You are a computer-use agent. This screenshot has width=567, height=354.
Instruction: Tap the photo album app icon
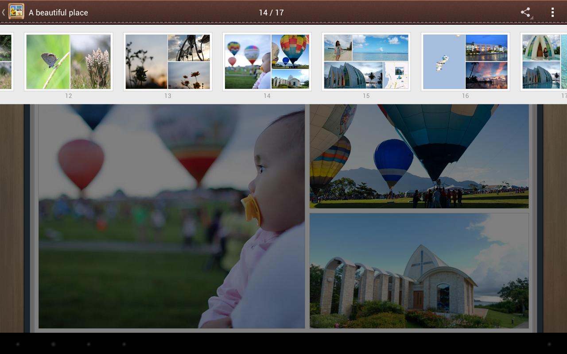click(x=16, y=12)
